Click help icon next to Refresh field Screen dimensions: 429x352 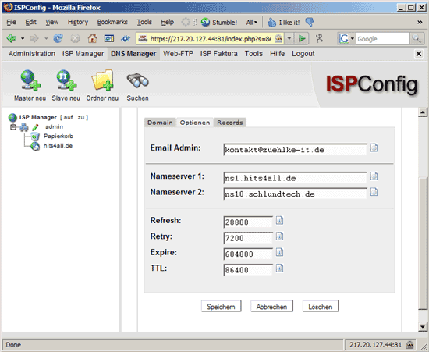tap(279, 220)
